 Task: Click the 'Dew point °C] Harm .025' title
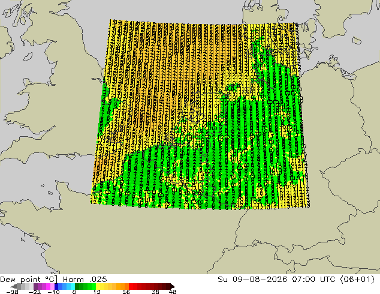coord(53,280)
